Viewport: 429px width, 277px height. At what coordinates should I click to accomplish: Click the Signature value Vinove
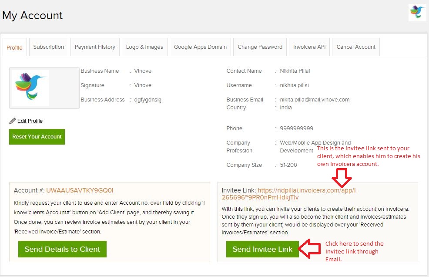(x=143, y=85)
